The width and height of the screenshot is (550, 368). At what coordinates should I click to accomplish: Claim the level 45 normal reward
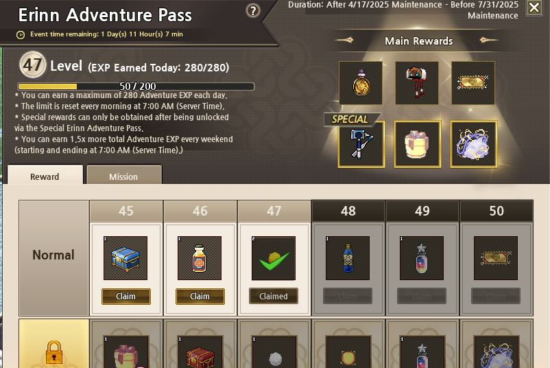[126, 297]
